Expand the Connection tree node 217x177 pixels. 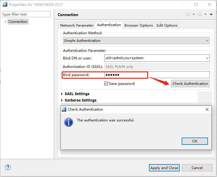(x=5, y=22)
